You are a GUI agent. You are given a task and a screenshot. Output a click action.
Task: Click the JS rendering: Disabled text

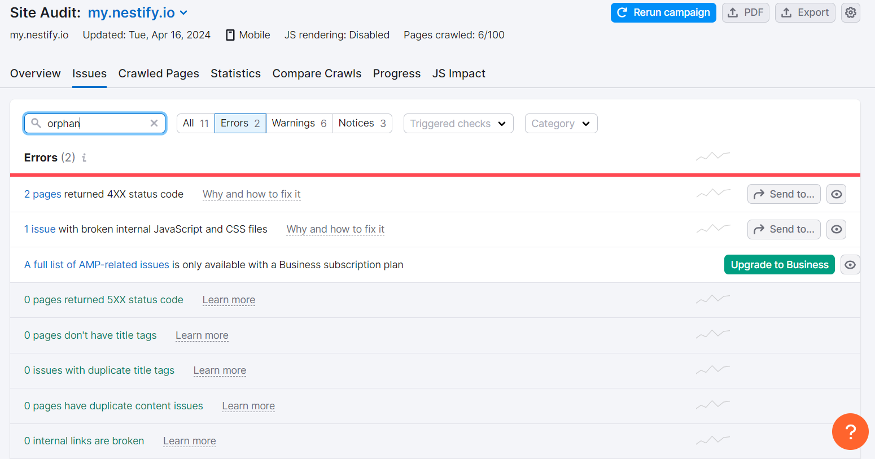pyautogui.click(x=337, y=35)
